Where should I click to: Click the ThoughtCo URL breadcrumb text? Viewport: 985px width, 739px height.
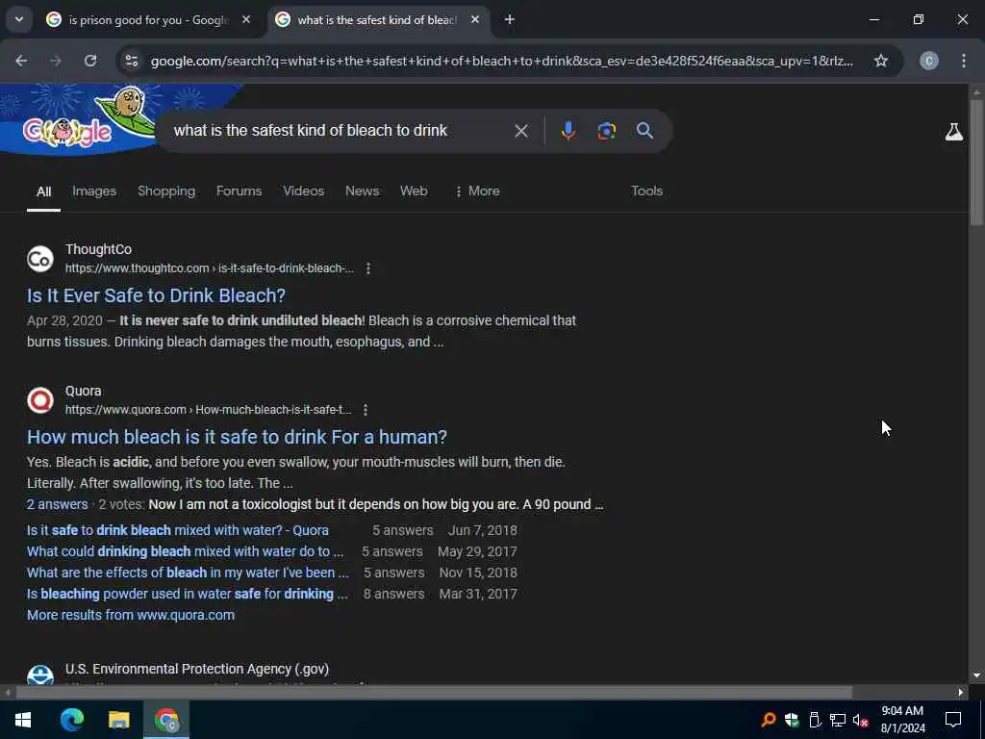[x=209, y=269]
